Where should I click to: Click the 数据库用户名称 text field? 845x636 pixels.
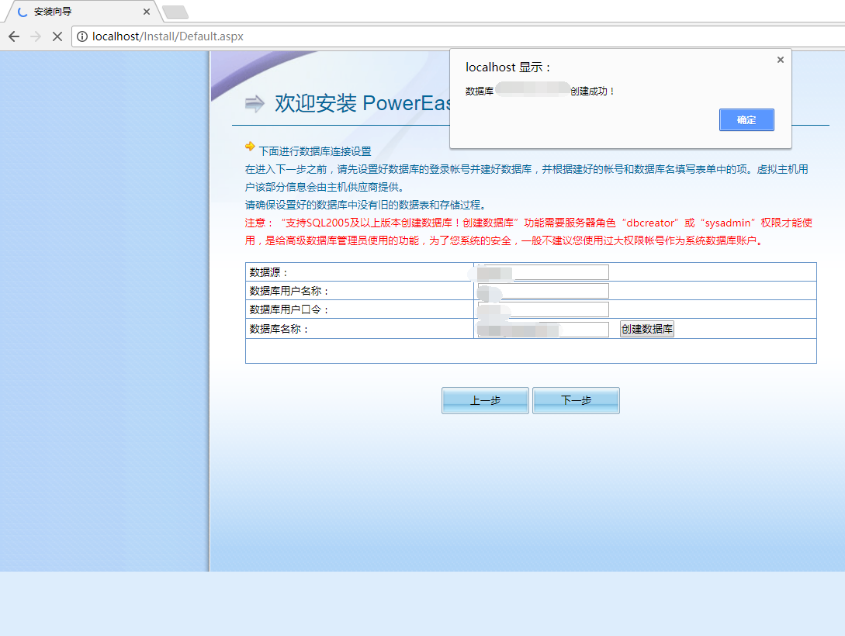click(x=543, y=291)
